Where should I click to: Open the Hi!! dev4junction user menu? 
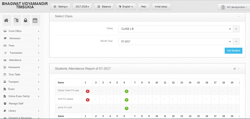tap(234, 7)
